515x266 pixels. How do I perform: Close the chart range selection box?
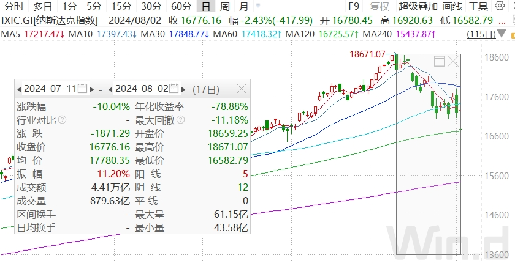pos(453,61)
